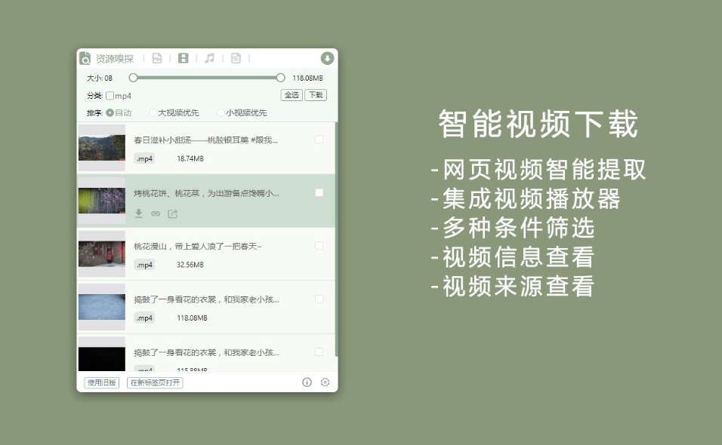Screen dimensions: 722x445
Task: Click the circular download icon in the header
Action: pos(326,58)
